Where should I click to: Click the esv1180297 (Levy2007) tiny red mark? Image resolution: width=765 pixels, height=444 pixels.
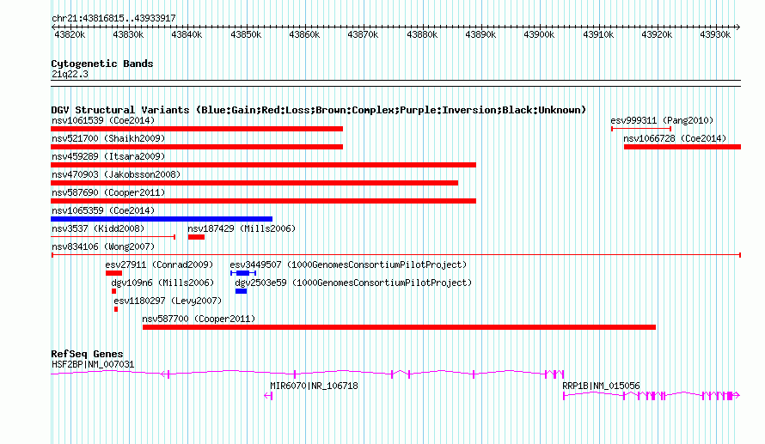coord(116,309)
